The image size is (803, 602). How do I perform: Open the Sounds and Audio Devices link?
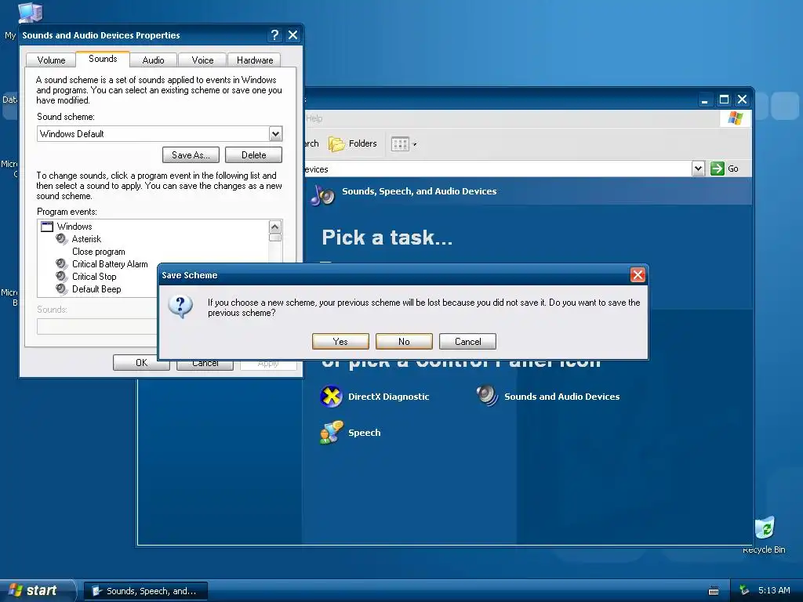pos(561,397)
